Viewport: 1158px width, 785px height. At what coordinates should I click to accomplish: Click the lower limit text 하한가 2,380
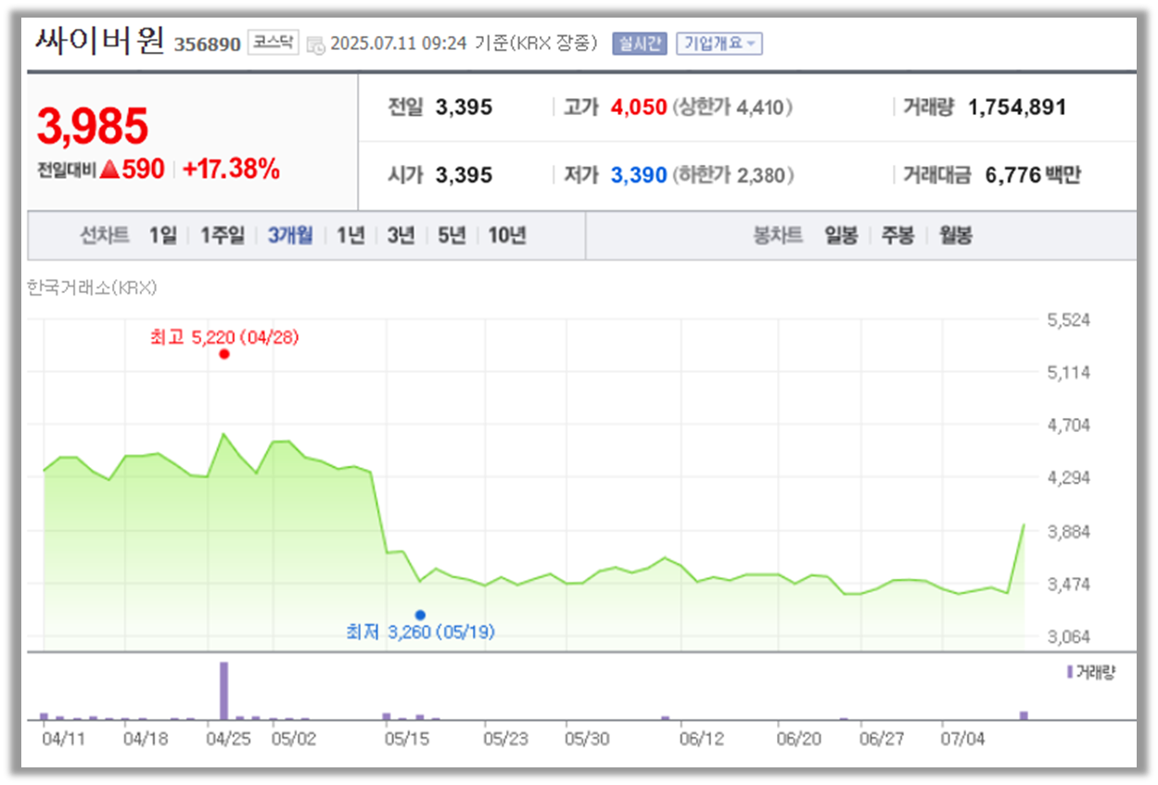coord(732,175)
